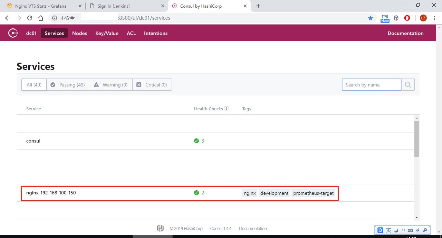Go forward with the browser forward arrow
Image resolution: width=442 pixels, height=238 pixels.
(x=19, y=18)
